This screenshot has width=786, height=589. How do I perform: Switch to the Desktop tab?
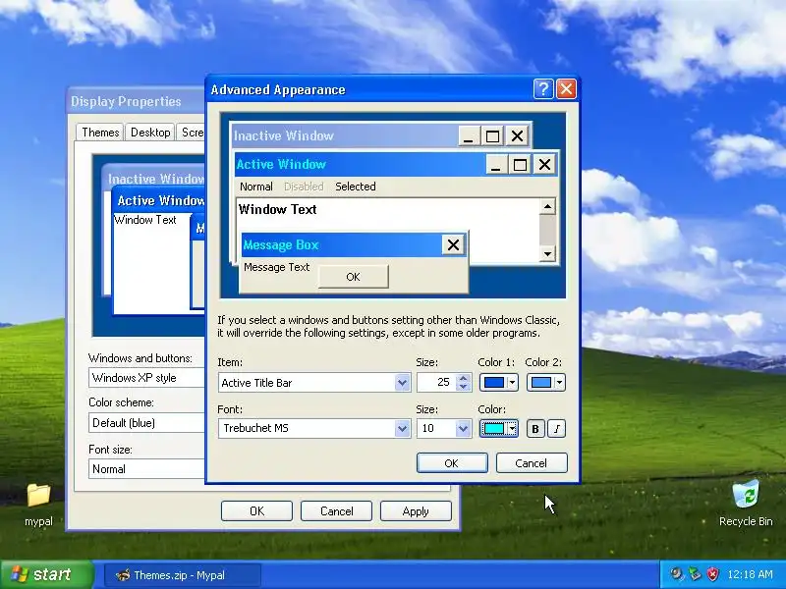(x=150, y=133)
